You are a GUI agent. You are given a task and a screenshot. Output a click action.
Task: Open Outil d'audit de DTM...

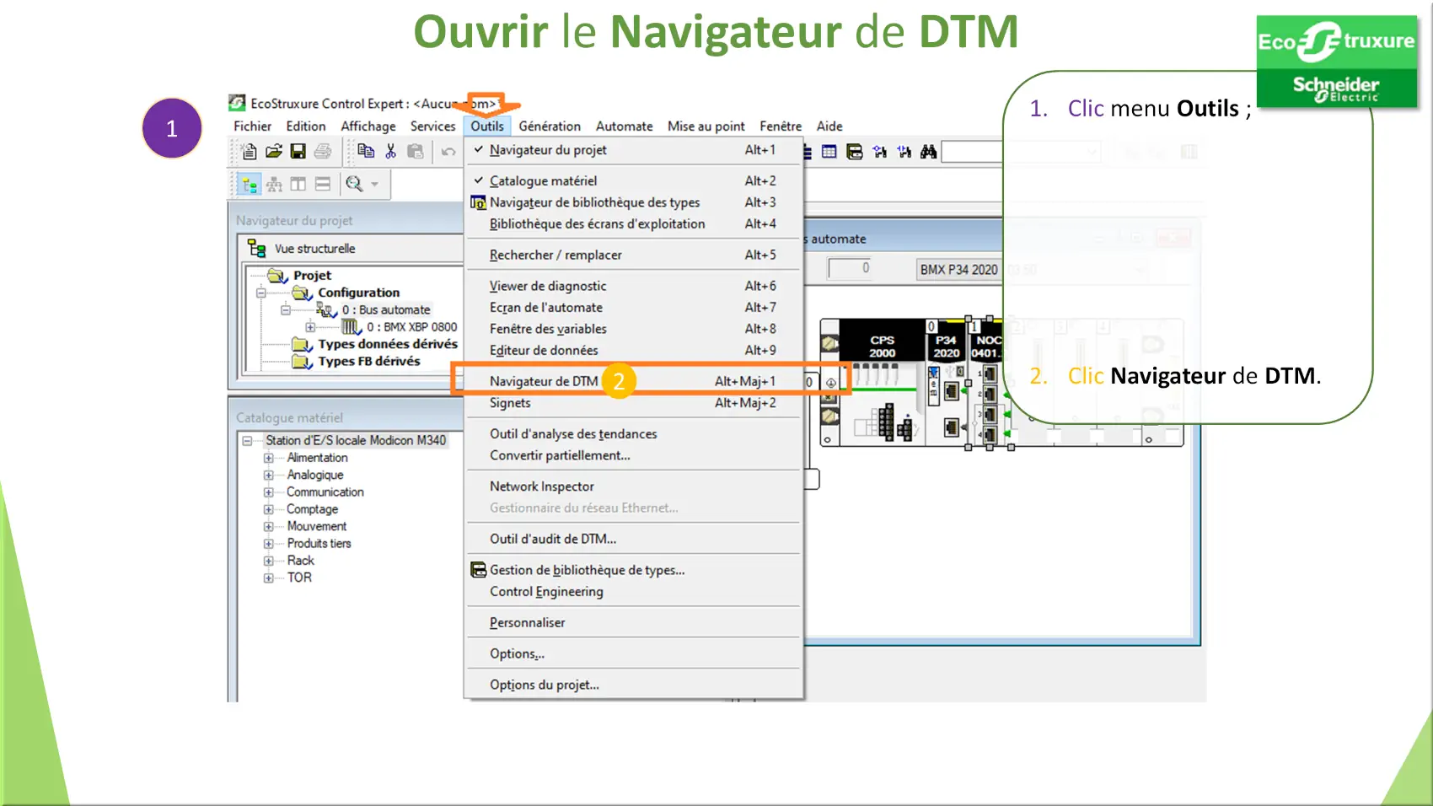tap(632, 540)
